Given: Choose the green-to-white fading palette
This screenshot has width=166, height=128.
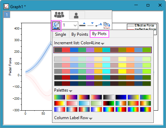Looking at the screenshot, I should 96,103.
